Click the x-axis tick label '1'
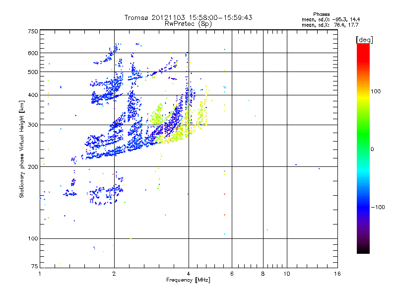 40,274
